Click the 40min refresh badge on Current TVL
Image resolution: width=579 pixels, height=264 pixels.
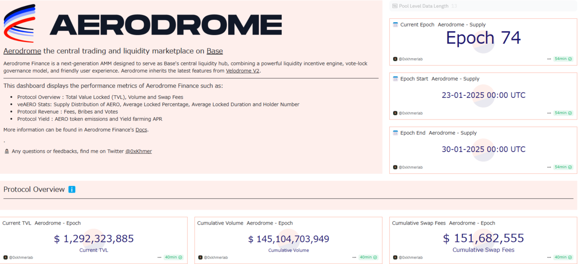coord(174,257)
